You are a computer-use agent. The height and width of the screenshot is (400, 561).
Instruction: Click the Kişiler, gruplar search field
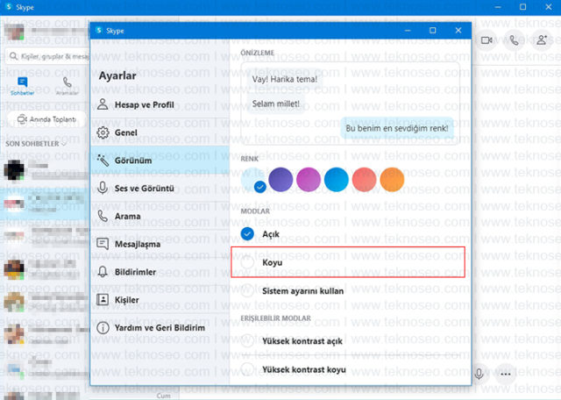pyautogui.click(x=47, y=56)
